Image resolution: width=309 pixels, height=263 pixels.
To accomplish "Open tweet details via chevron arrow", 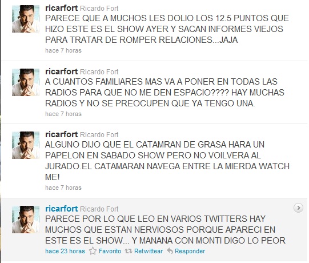I will pyautogui.click(x=298, y=208).
